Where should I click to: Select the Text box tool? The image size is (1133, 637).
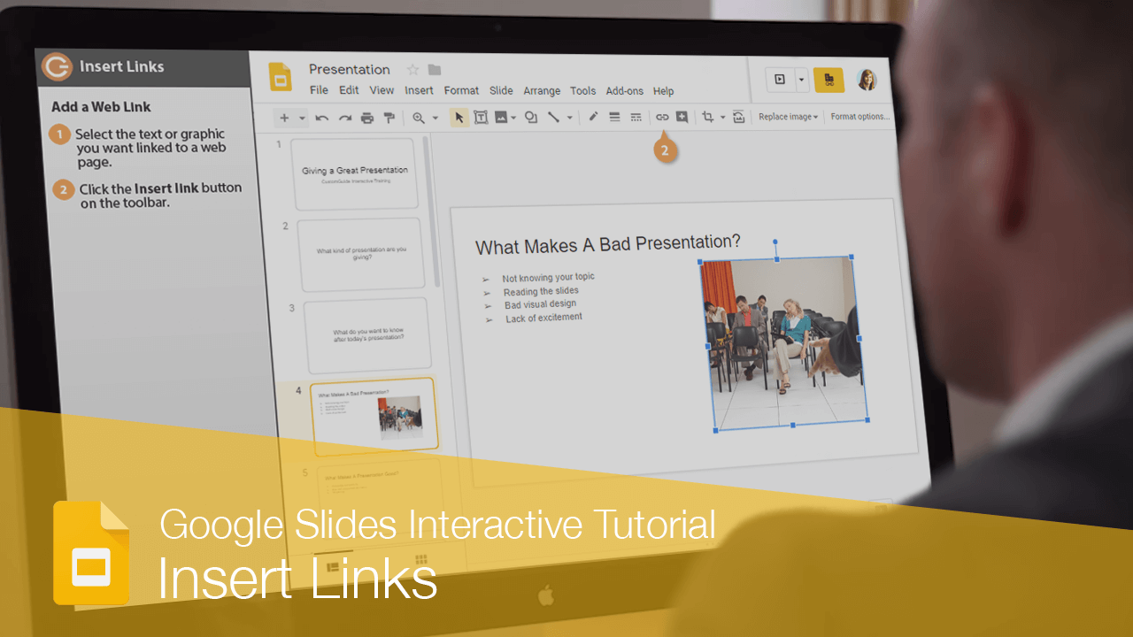click(x=481, y=117)
